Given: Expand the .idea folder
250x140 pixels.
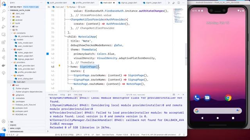Looking at the screenshot, I should tap(18, 17).
